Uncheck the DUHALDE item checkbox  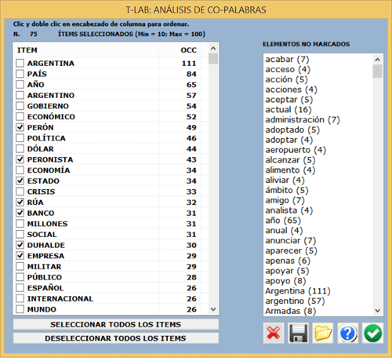(x=20, y=245)
